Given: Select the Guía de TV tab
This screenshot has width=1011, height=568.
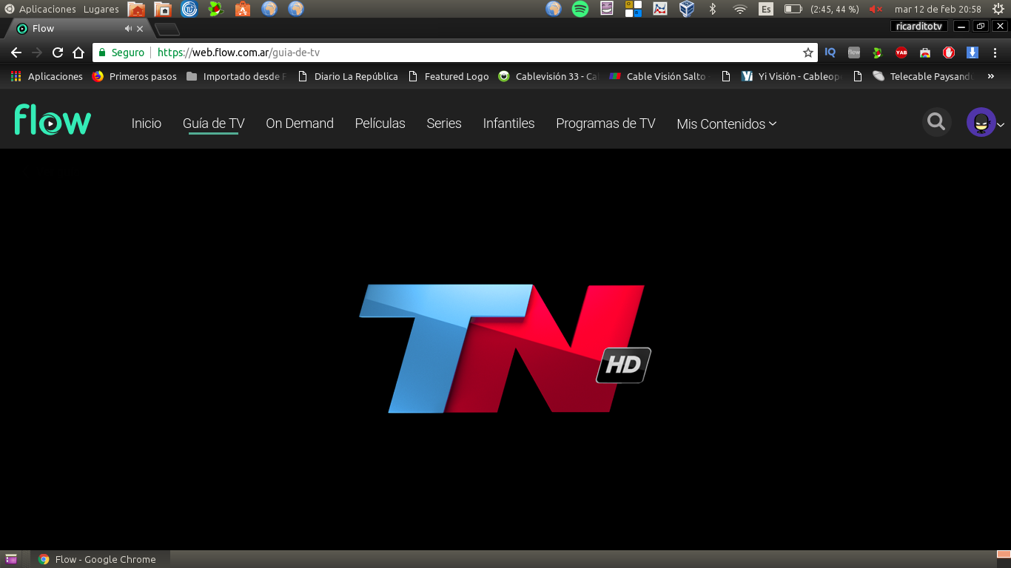Looking at the screenshot, I should [214, 124].
